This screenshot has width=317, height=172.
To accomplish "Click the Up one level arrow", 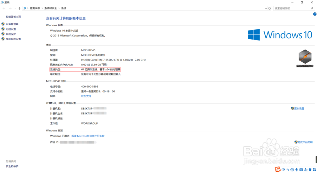I will [x=19, y=8].
